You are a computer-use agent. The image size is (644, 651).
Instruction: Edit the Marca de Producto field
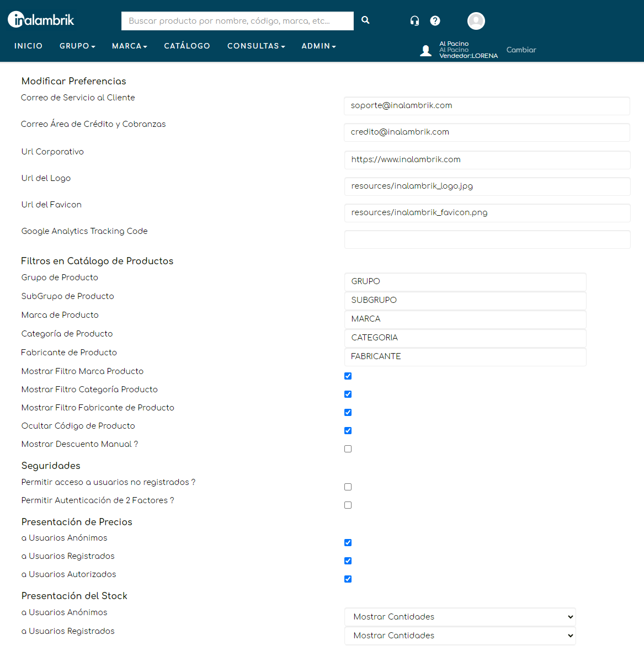(465, 319)
